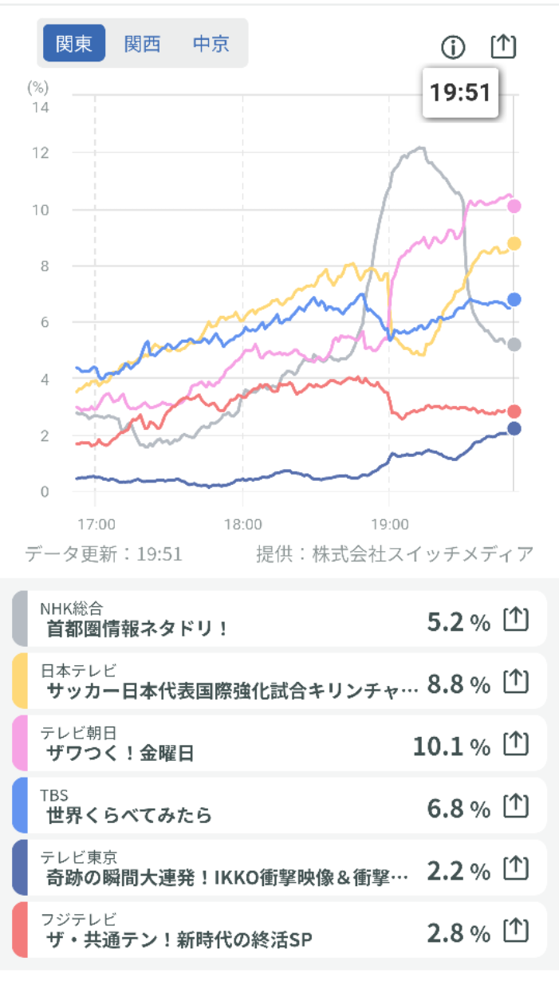559x993 pixels.
Task: Click the yellow 日本テレビ color bar
Action: (20, 681)
